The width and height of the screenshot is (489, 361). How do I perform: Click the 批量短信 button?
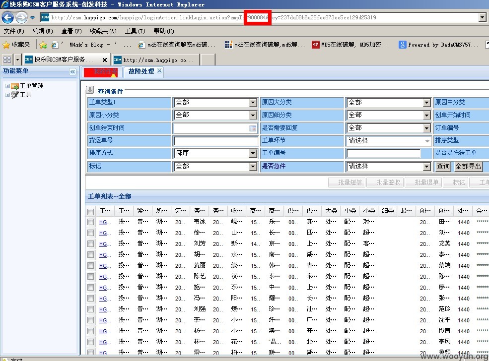(348, 182)
